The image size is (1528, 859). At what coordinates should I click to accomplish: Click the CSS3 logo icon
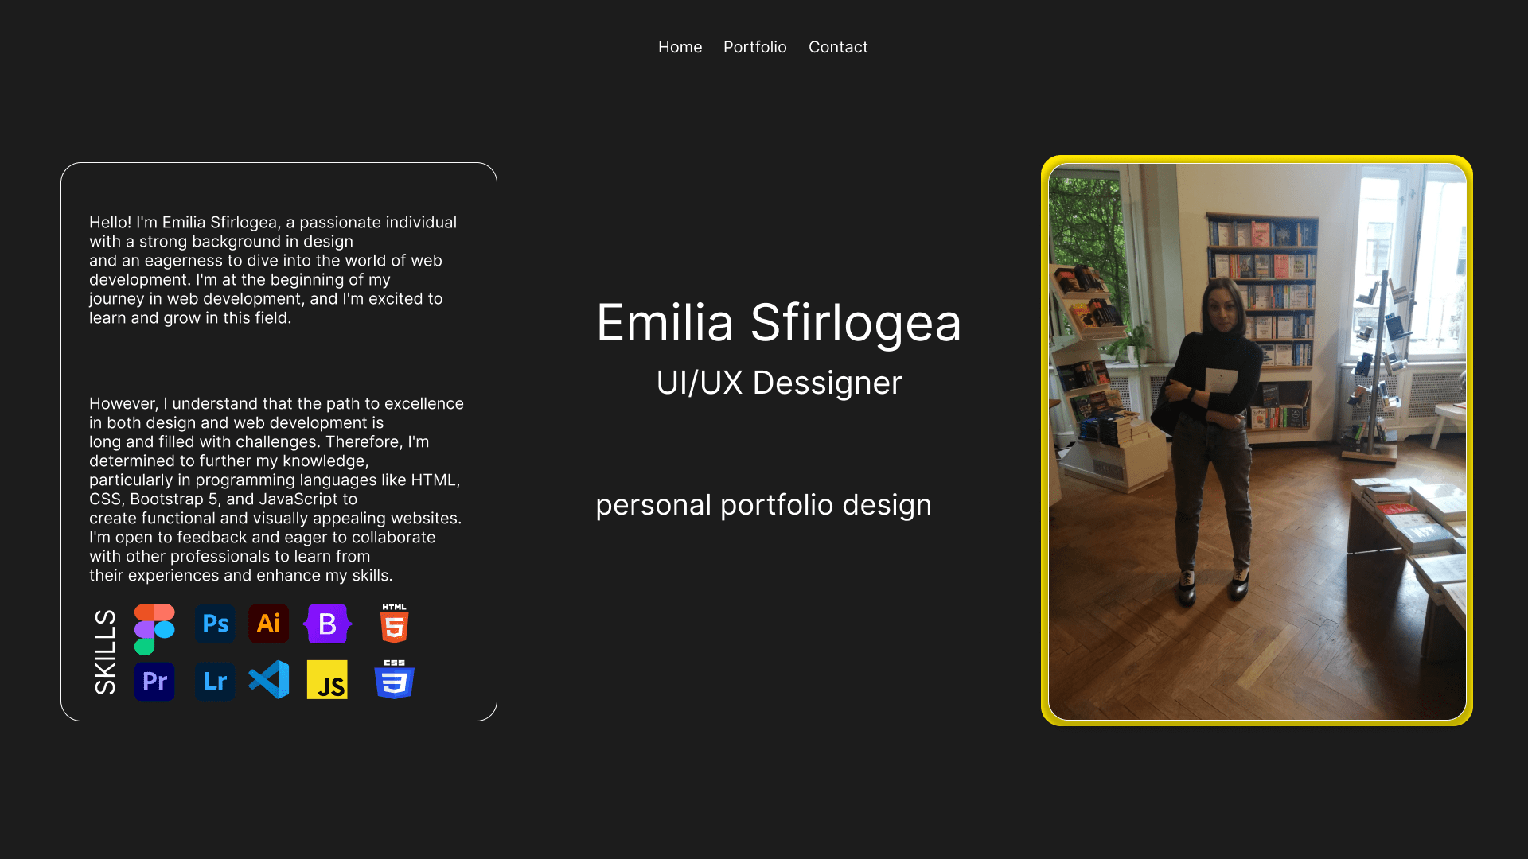pyautogui.click(x=394, y=680)
